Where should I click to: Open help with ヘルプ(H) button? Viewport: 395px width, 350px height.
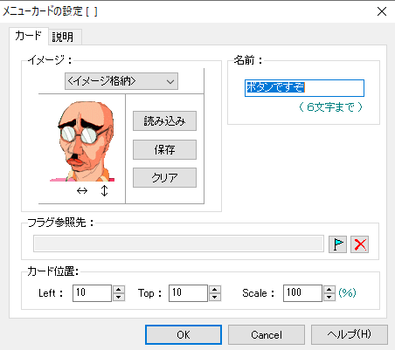(350, 334)
